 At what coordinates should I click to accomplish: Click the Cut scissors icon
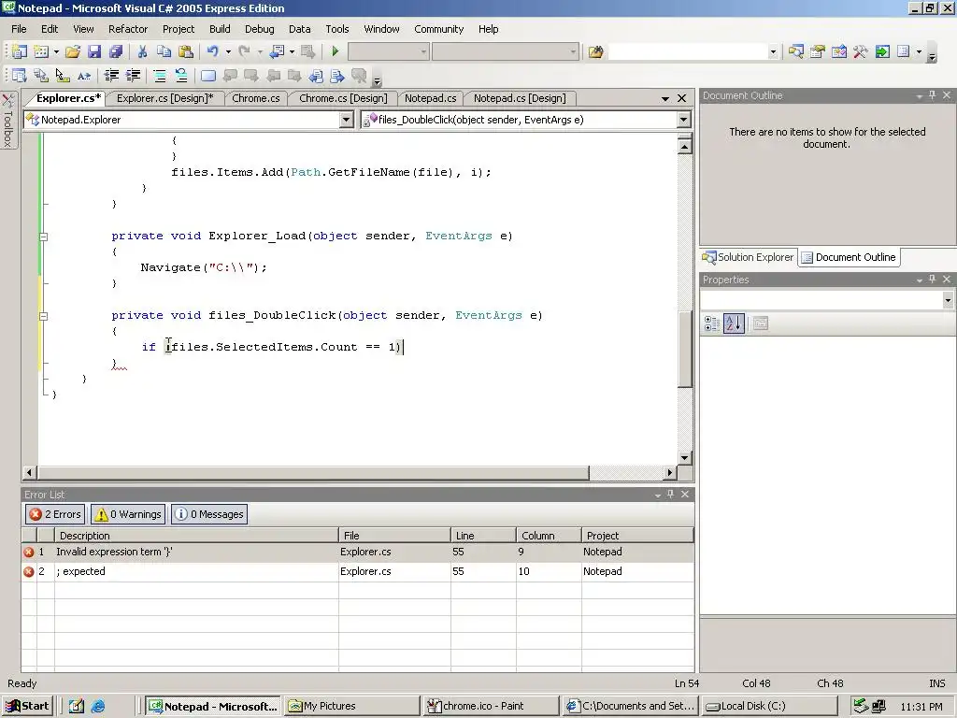142,52
